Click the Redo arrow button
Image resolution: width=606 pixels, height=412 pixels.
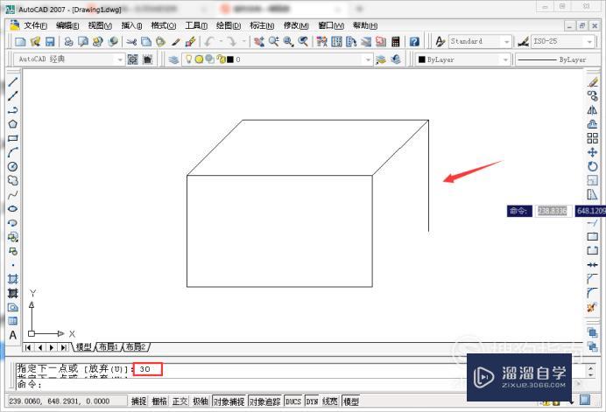click(232, 41)
